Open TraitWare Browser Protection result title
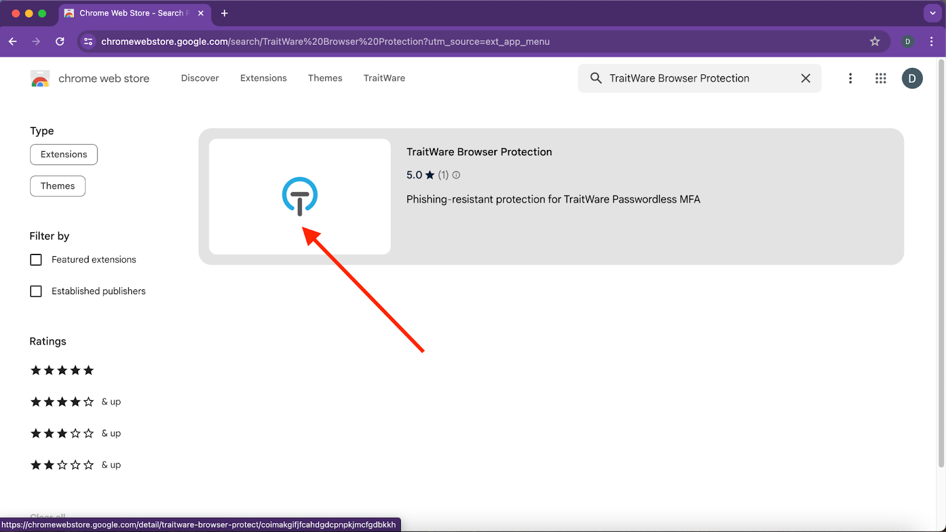 [x=479, y=152]
